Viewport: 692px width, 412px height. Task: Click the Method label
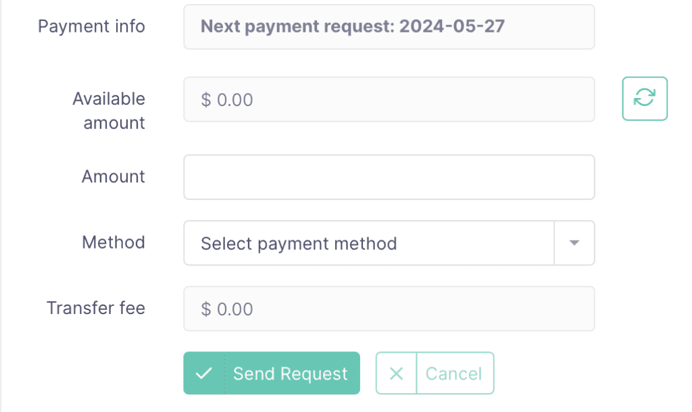coord(114,242)
